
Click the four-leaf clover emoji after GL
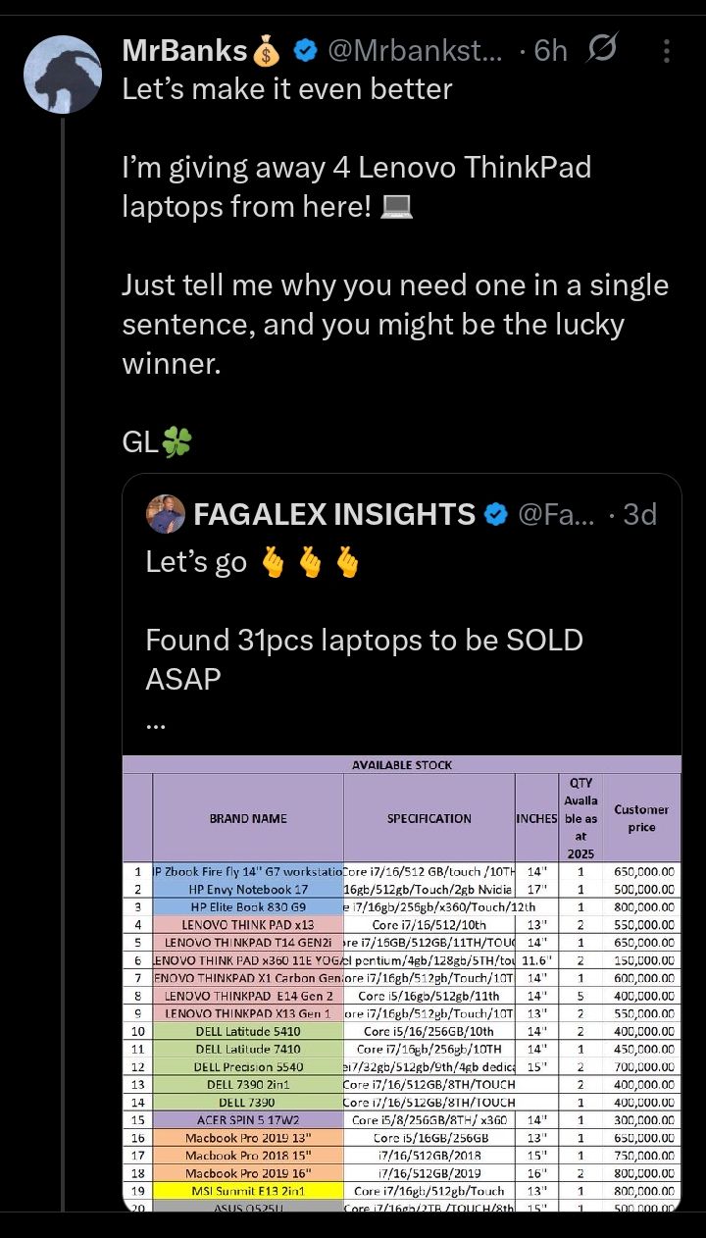coord(177,442)
